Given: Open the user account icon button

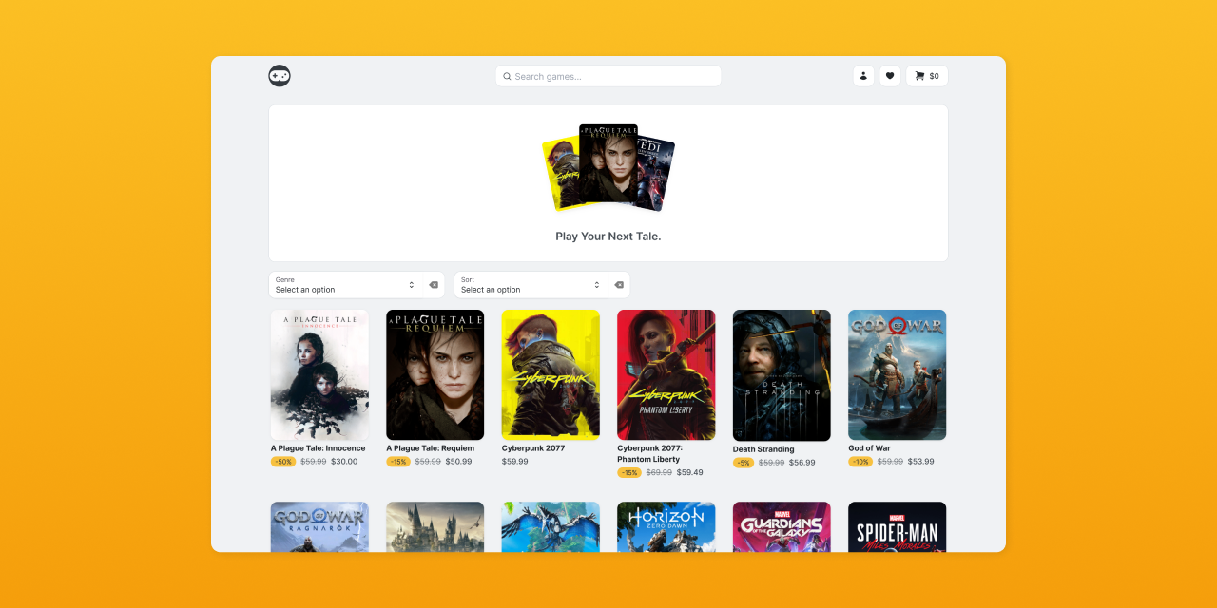Looking at the screenshot, I should pos(863,76).
